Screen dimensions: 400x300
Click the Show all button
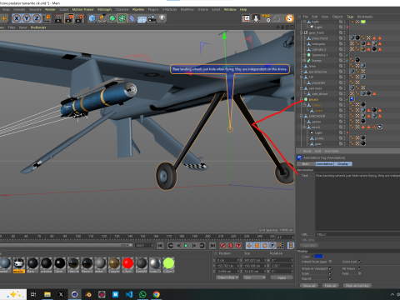309,286
